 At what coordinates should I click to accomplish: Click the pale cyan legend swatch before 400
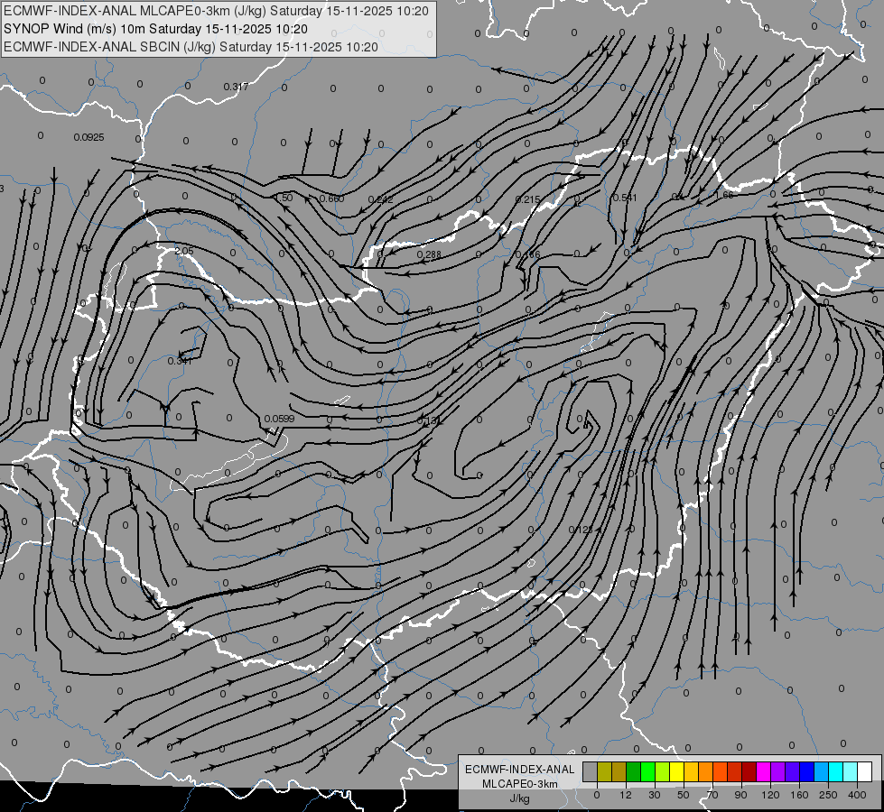click(x=851, y=772)
